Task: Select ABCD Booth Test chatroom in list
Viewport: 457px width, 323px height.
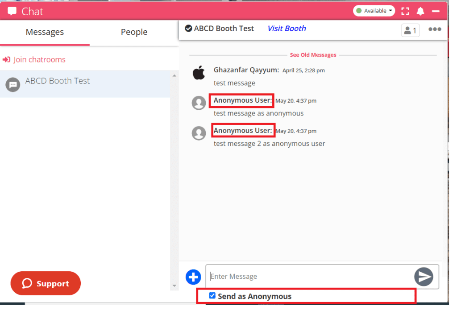Action: 85,84
